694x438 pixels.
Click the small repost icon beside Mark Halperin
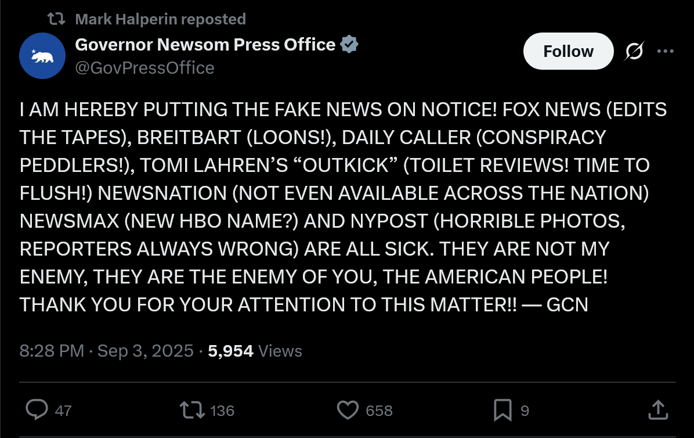pos(56,19)
